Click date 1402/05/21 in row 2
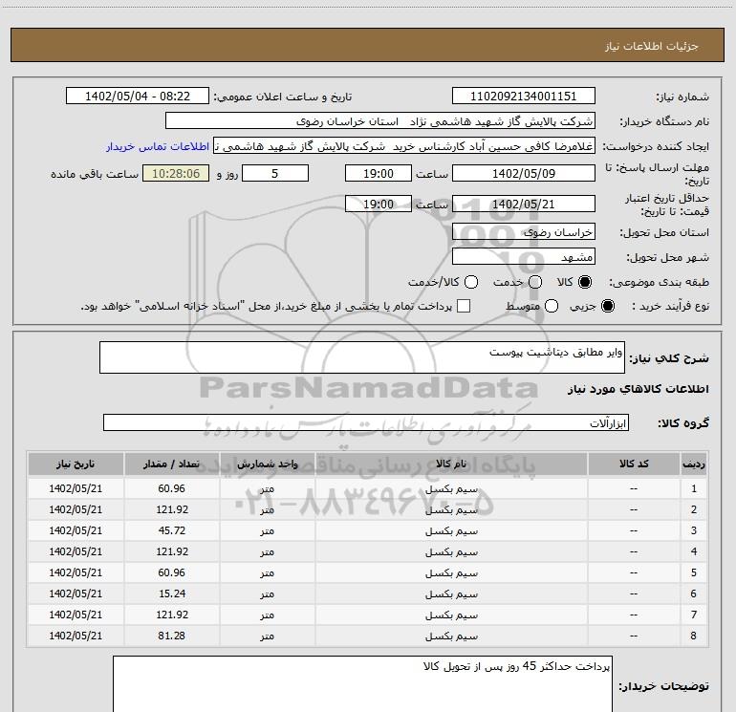Image resolution: width=736 pixels, height=712 pixels. pyautogui.click(x=76, y=509)
